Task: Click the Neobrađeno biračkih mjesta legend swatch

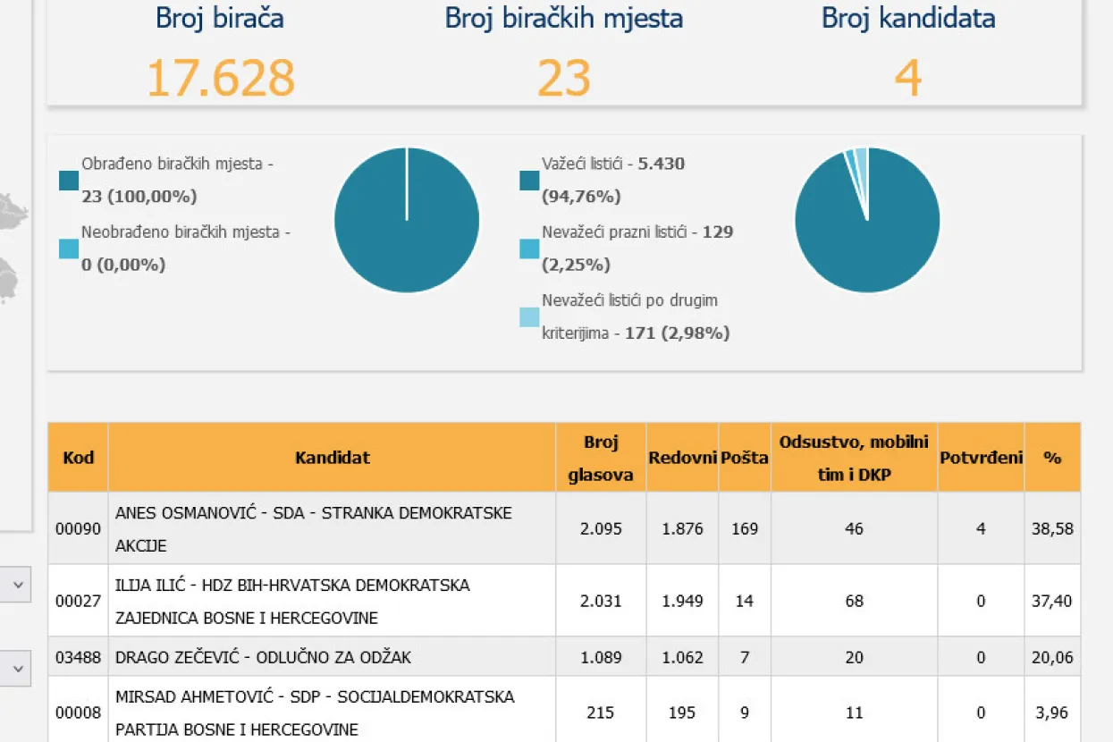Action: [69, 249]
